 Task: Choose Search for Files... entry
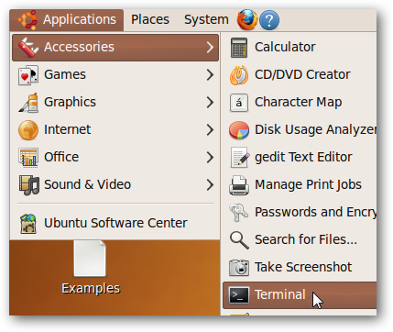300,239
